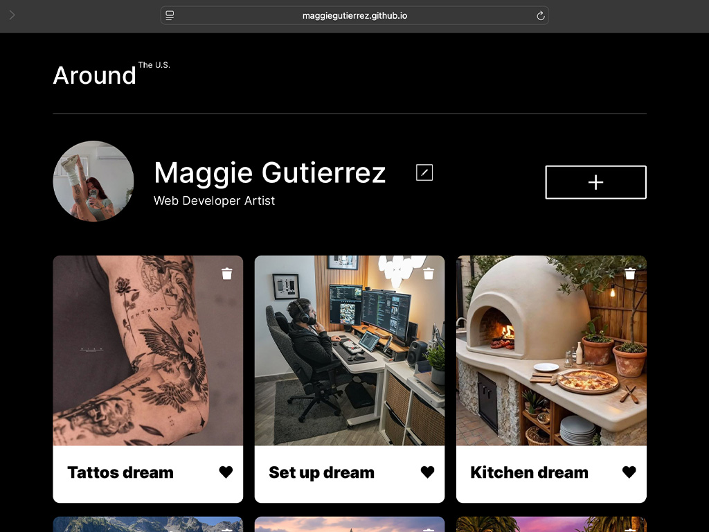Click Maggie Gutierrez's profile avatar
The width and height of the screenshot is (709, 532).
93,181
